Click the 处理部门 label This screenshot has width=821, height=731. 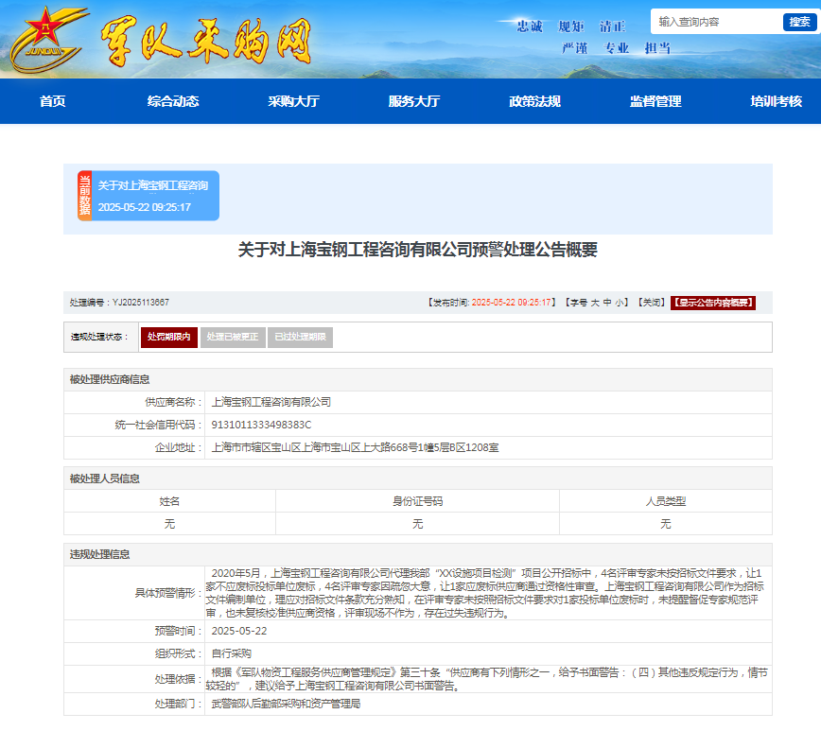coord(179,704)
